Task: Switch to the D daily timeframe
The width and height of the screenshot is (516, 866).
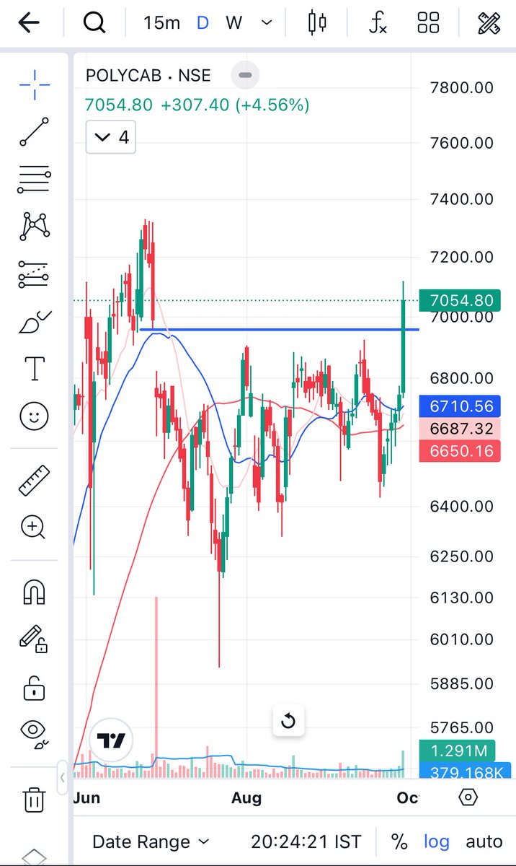Action: tap(203, 23)
